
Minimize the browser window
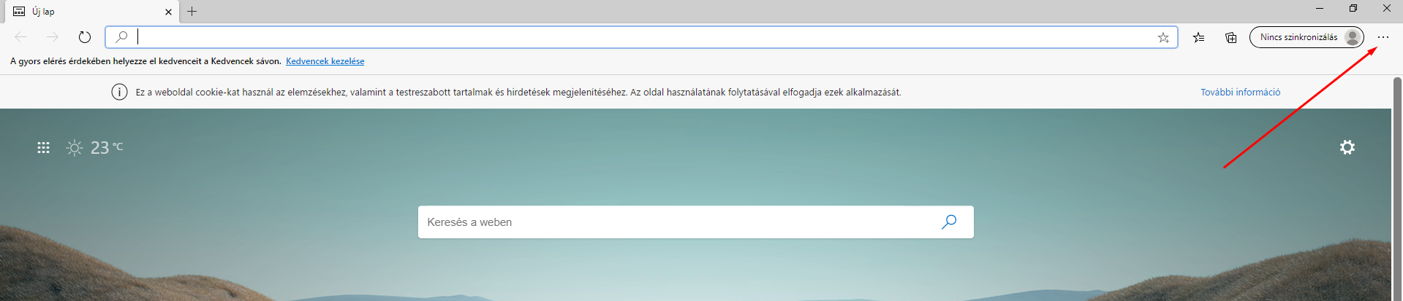pyautogui.click(x=1320, y=9)
